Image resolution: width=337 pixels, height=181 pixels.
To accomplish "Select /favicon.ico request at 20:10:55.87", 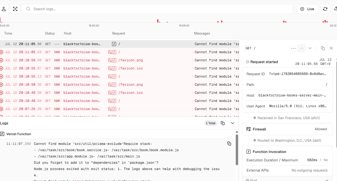I will coord(131,68).
